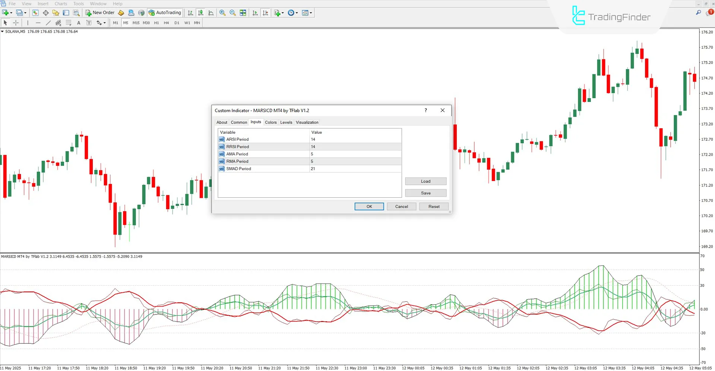Insert a text label on the chart

coord(89,23)
